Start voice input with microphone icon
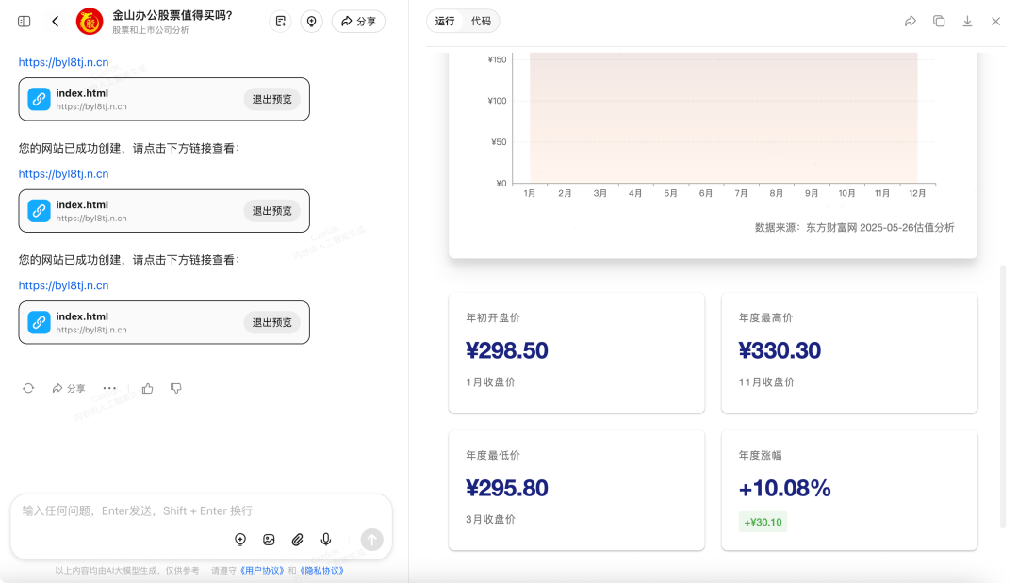Screen dimensions: 1018x583 326,540
